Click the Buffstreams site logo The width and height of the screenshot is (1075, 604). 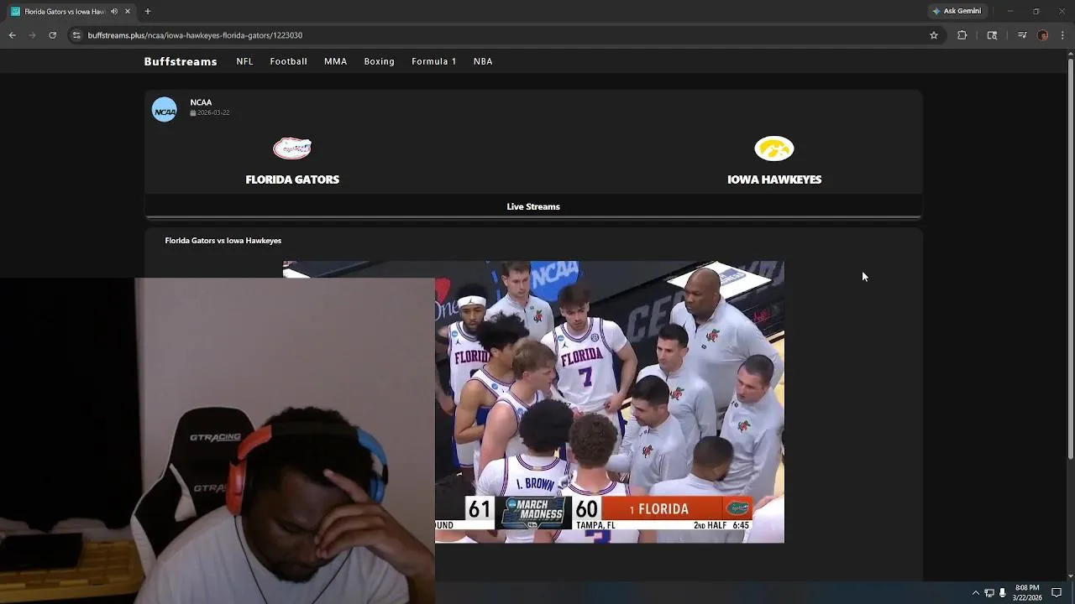[181, 61]
